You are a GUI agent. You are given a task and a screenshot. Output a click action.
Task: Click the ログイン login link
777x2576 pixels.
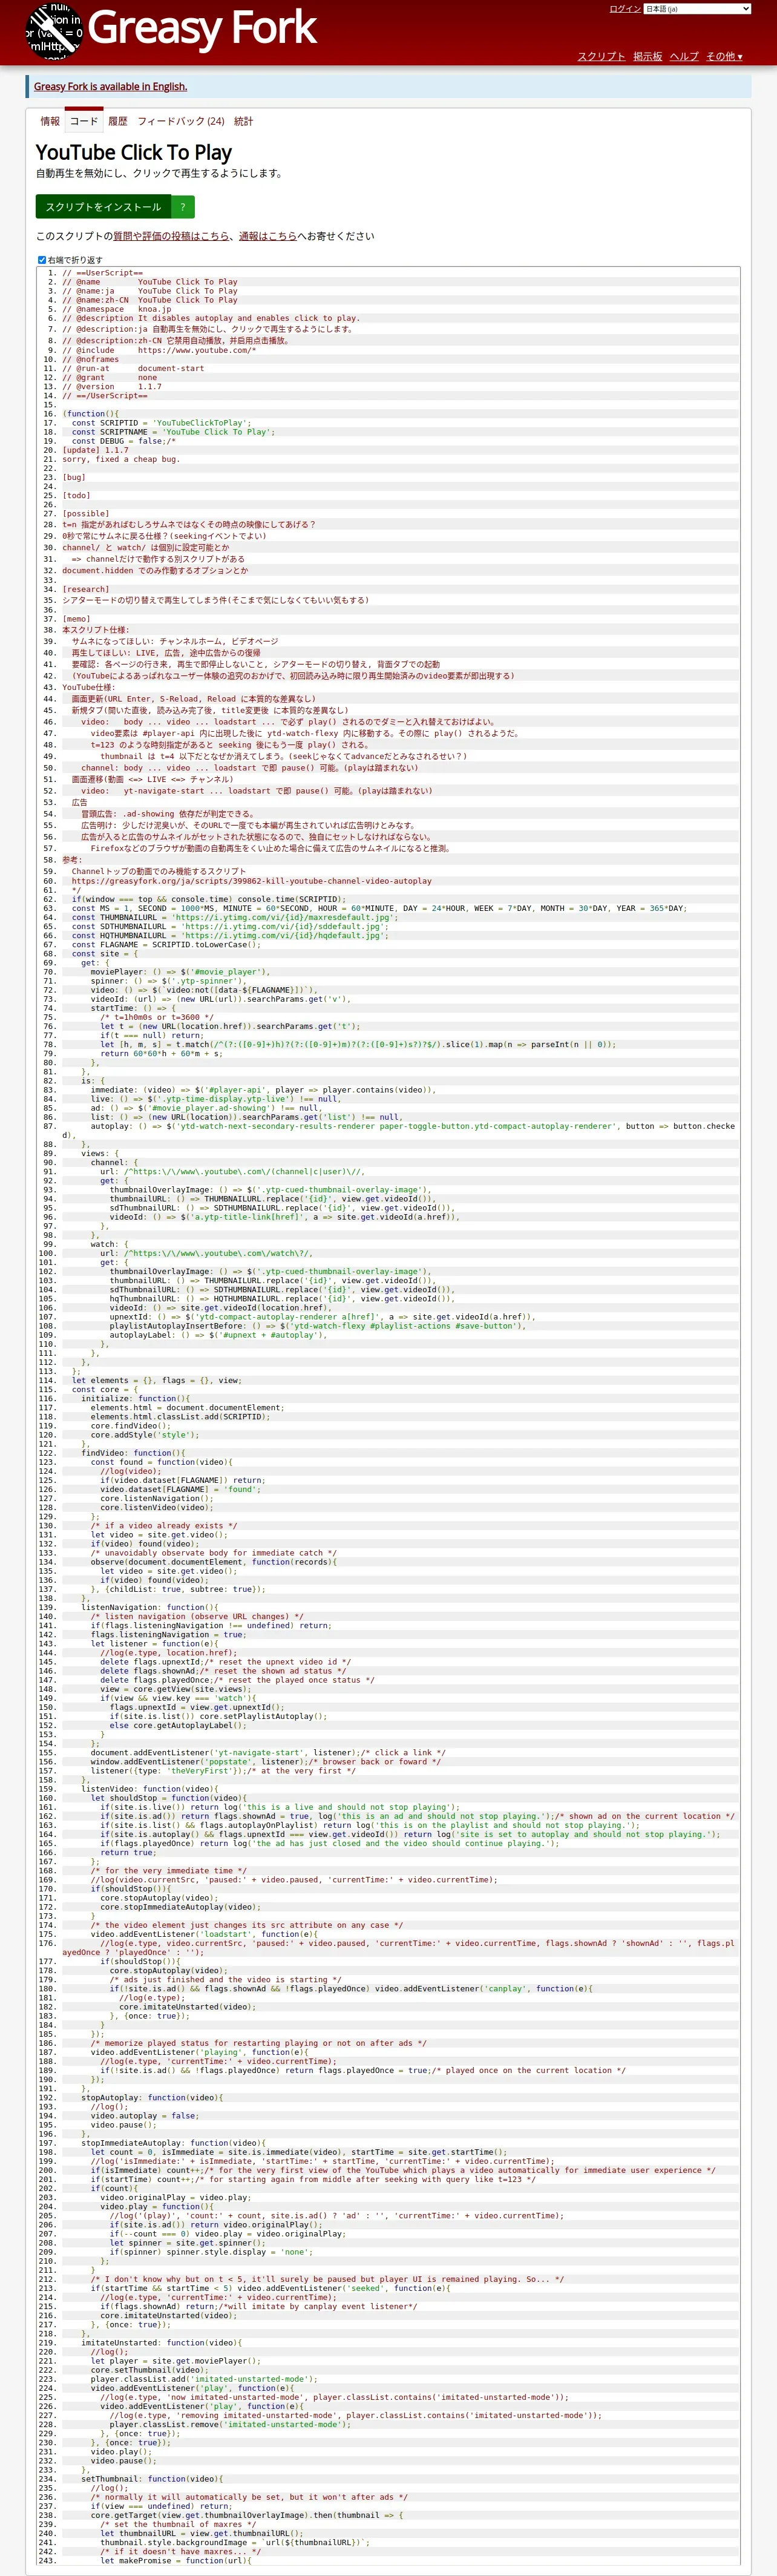pos(625,9)
